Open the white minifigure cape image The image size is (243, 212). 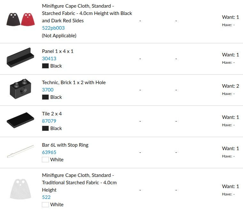[x=20, y=189]
